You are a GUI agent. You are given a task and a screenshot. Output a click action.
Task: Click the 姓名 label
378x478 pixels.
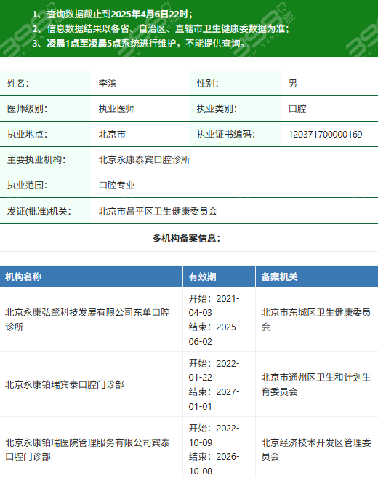click(x=18, y=83)
